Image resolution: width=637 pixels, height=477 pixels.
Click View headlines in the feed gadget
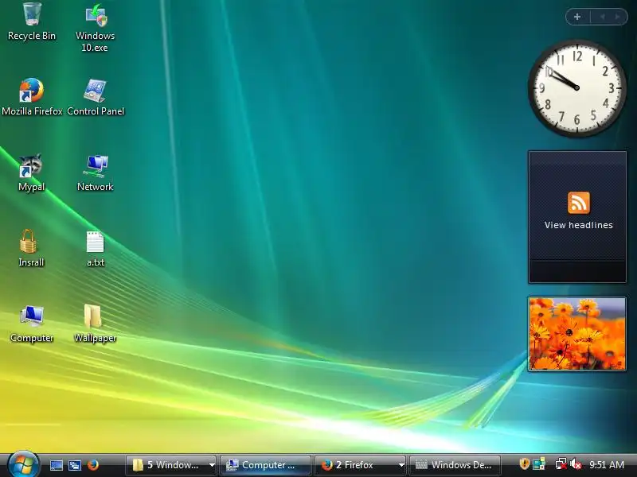(579, 225)
